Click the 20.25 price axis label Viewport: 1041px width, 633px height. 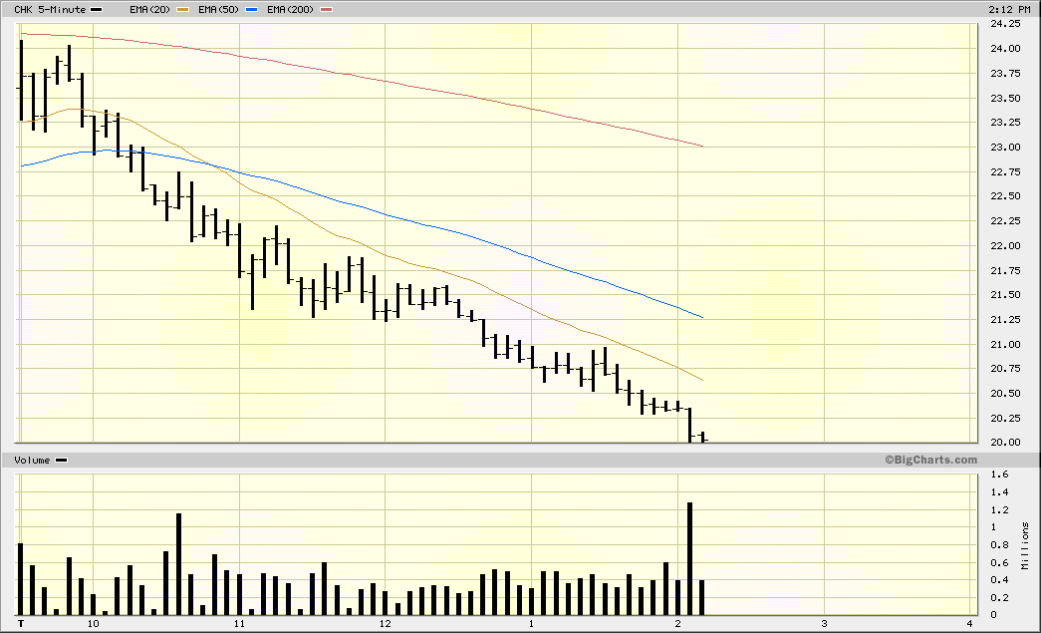1005,418
